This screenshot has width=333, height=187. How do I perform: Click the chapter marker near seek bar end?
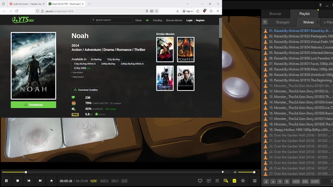click(x=223, y=172)
